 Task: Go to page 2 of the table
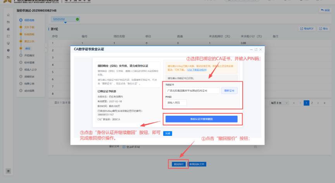click(312, 103)
